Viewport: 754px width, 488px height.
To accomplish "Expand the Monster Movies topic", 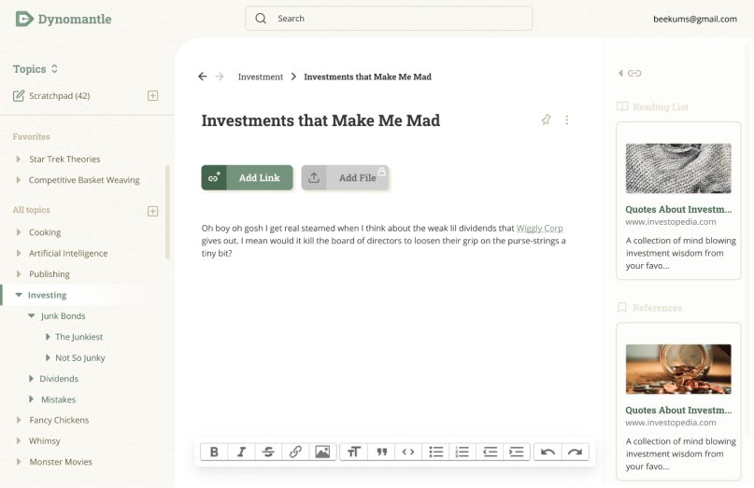I will coord(19,462).
